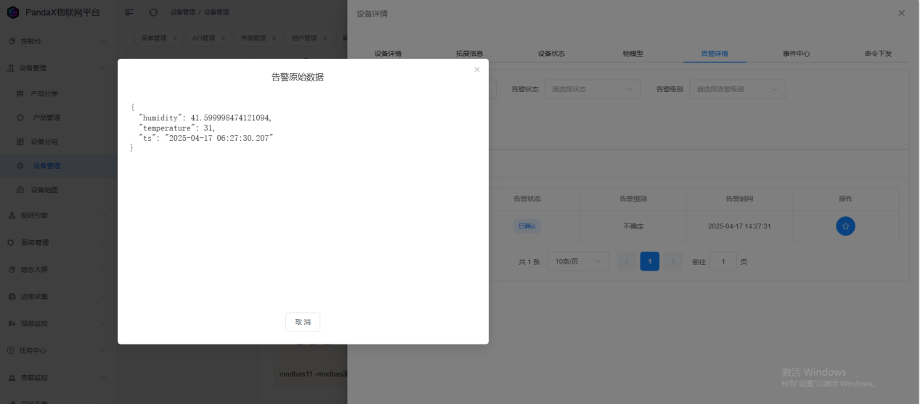This screenshot has width=920, height=404.
Task: Click the refresh icon in the top bar
Action: click(153, 12)
